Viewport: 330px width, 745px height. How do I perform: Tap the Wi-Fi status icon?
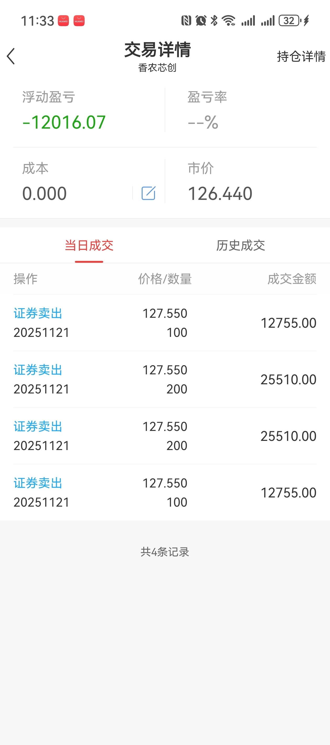pyautogui.click(x=228, y=20)
